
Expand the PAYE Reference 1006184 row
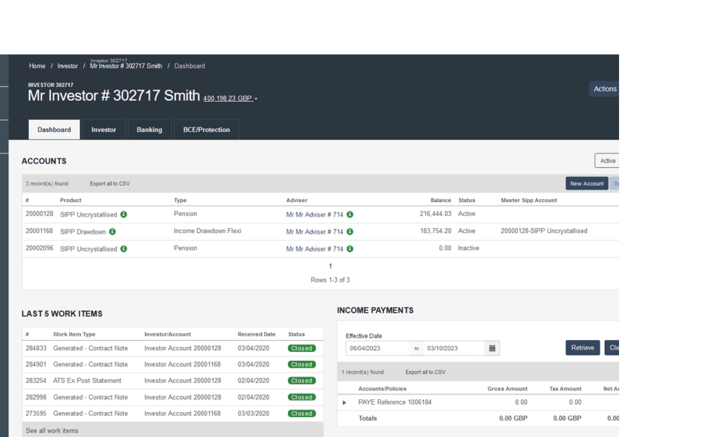(x=344, y=402)
